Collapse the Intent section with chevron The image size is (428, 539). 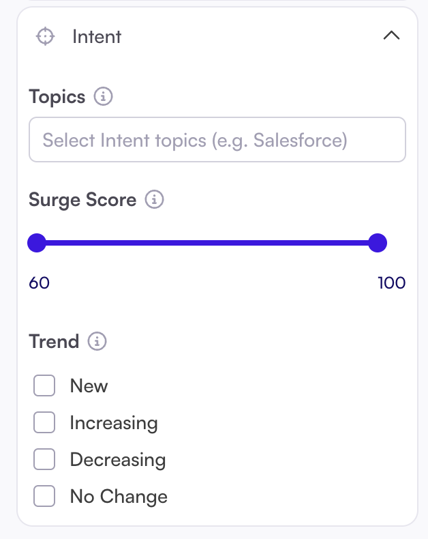point(391,36)
